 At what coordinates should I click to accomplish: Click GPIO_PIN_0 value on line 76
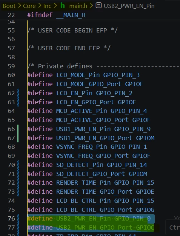pos(132,219)
